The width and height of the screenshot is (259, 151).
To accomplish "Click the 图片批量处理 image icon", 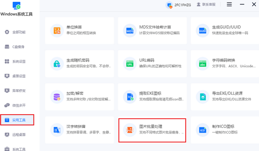I will [130, 130].
